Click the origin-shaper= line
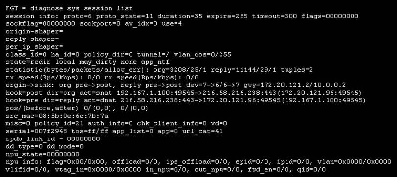 coord(34,31)
